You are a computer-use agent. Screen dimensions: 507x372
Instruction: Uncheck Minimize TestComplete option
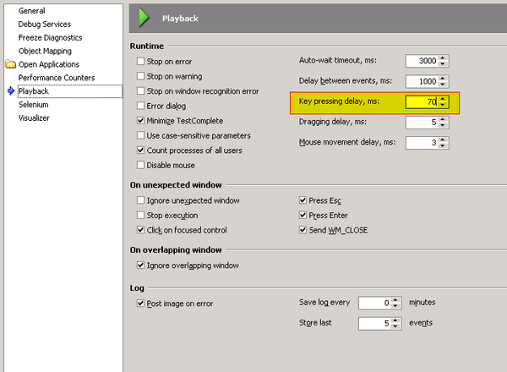tap(141, 121)
